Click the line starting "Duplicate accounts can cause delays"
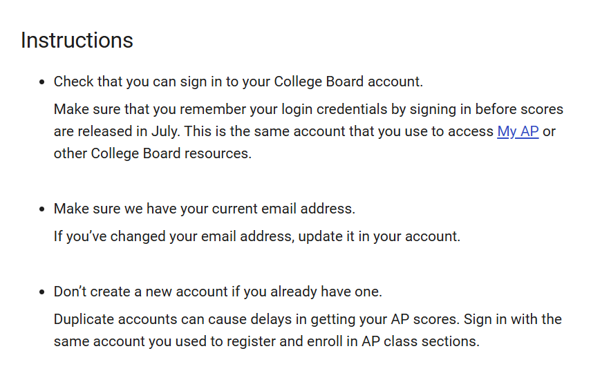 click(x=308, y=319)
